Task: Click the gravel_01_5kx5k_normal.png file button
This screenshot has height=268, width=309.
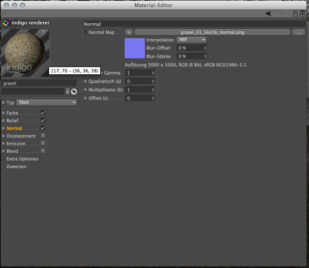Action: (x=212, y=32)
